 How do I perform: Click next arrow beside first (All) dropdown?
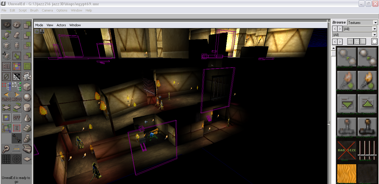point(340,29)
